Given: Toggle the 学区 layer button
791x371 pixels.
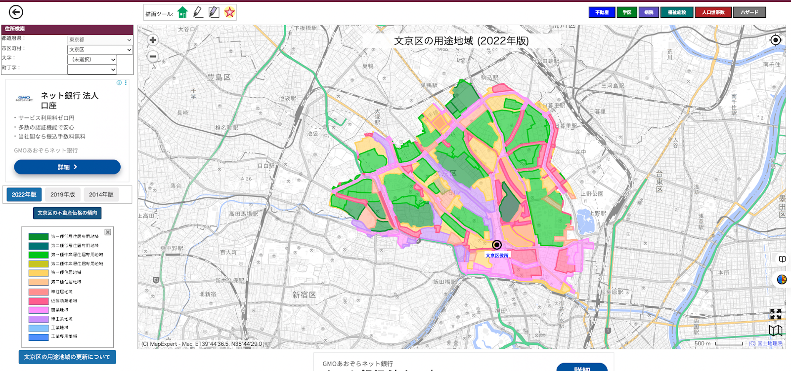Looking at the screenshot, I should point(626,12).
